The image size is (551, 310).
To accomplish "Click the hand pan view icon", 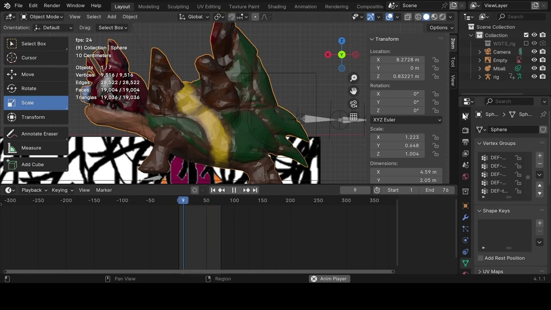I will pyautogui.click(x=353, y=91).
